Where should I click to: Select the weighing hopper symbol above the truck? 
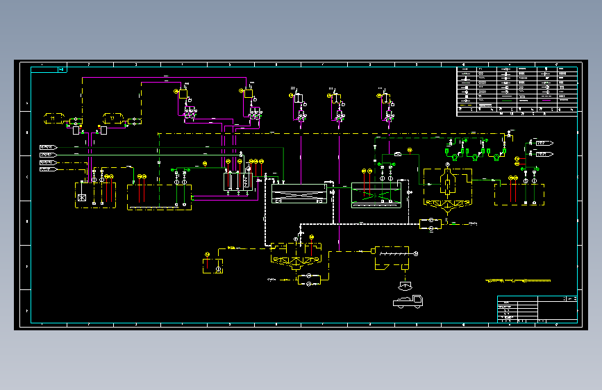tap(405, 286)
